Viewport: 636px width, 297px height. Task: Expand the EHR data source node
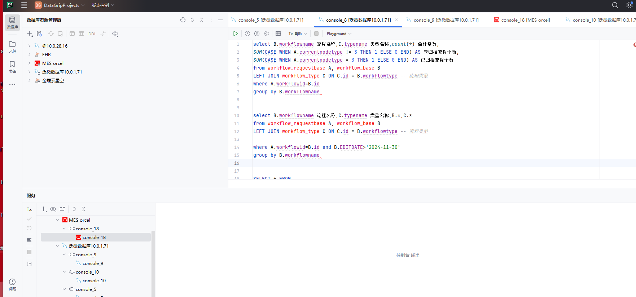(30, 54)
